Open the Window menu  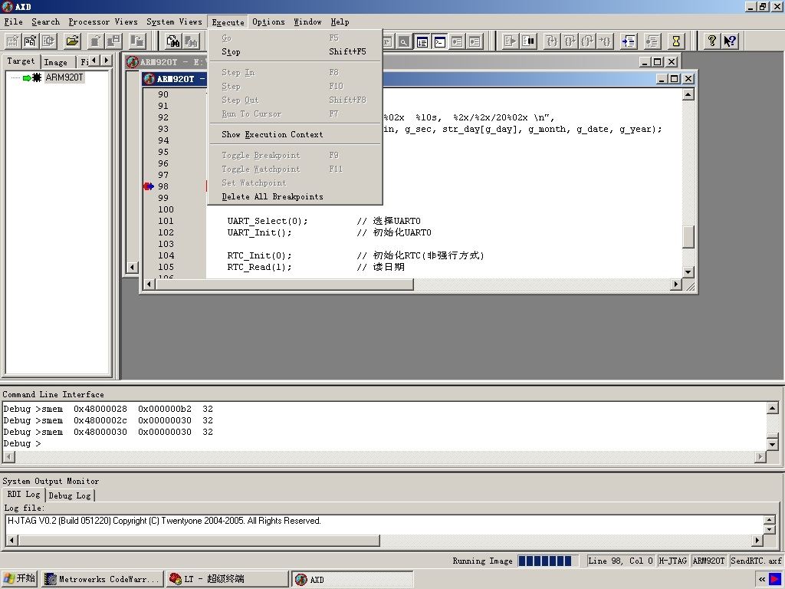coord(307,21)
